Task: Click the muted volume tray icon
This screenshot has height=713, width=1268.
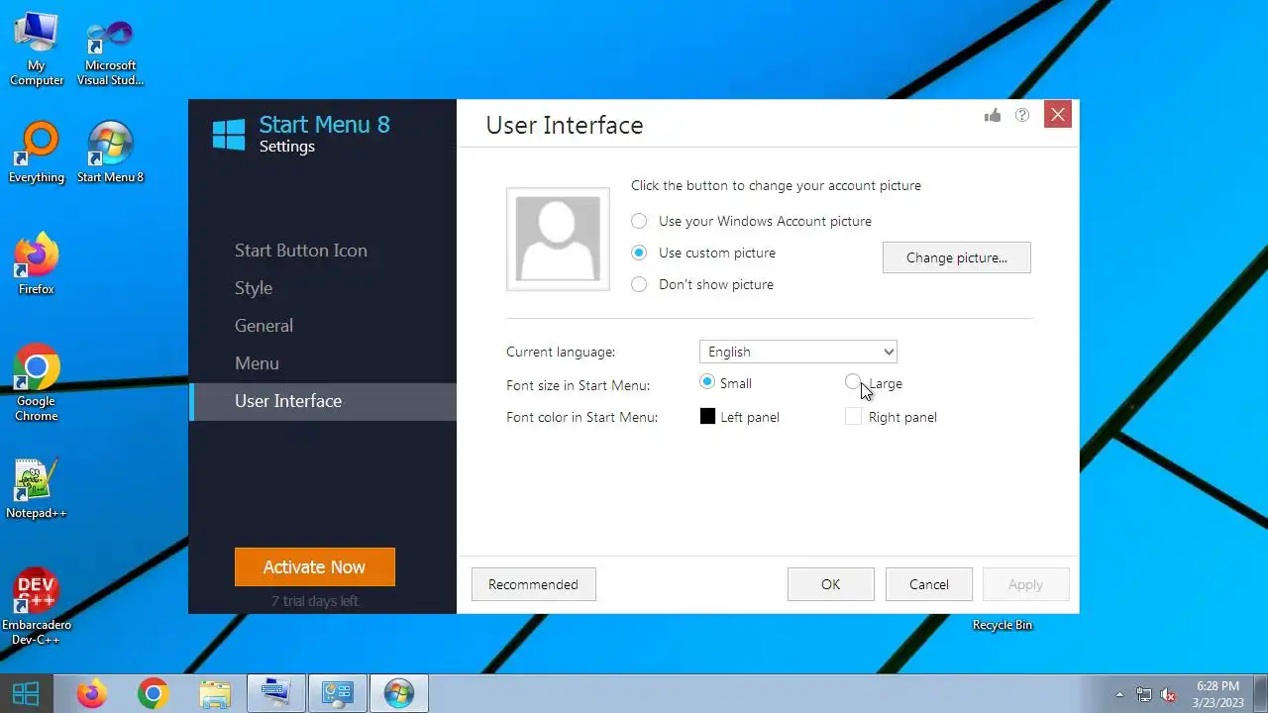Action: 1168,694
